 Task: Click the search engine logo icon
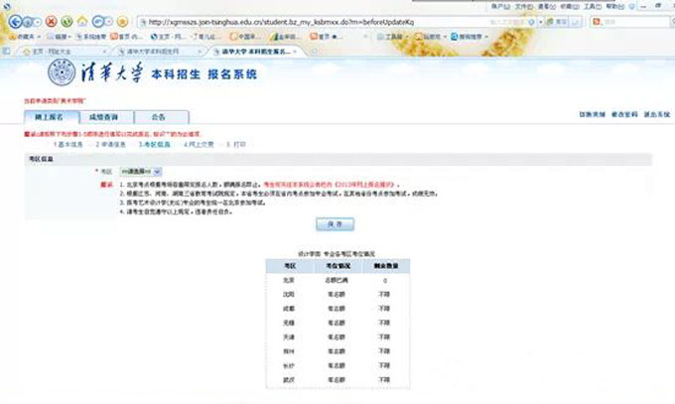(597, 22)
